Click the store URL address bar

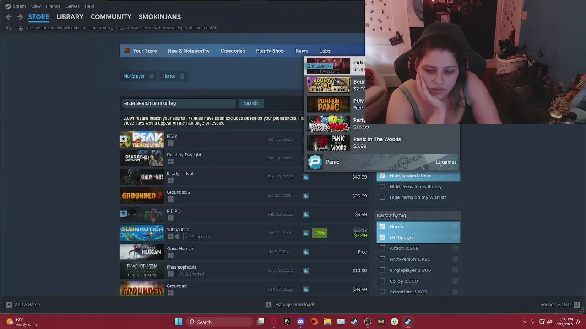click(x=121, y=28)
